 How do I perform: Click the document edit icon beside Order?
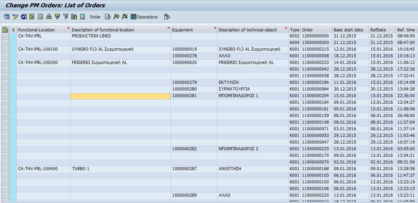pos(108,17)
